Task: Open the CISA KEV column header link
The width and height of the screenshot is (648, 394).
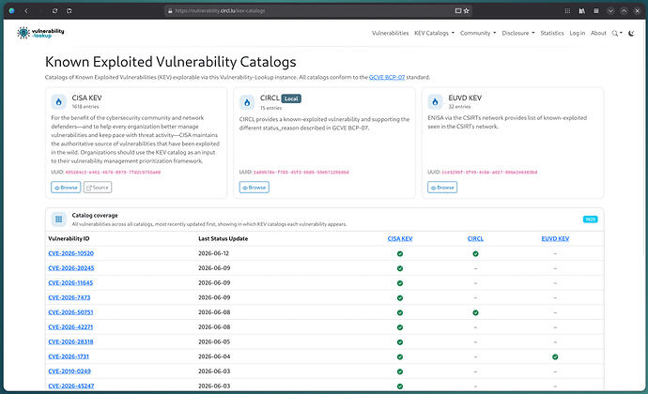Action: click(400, 238)
